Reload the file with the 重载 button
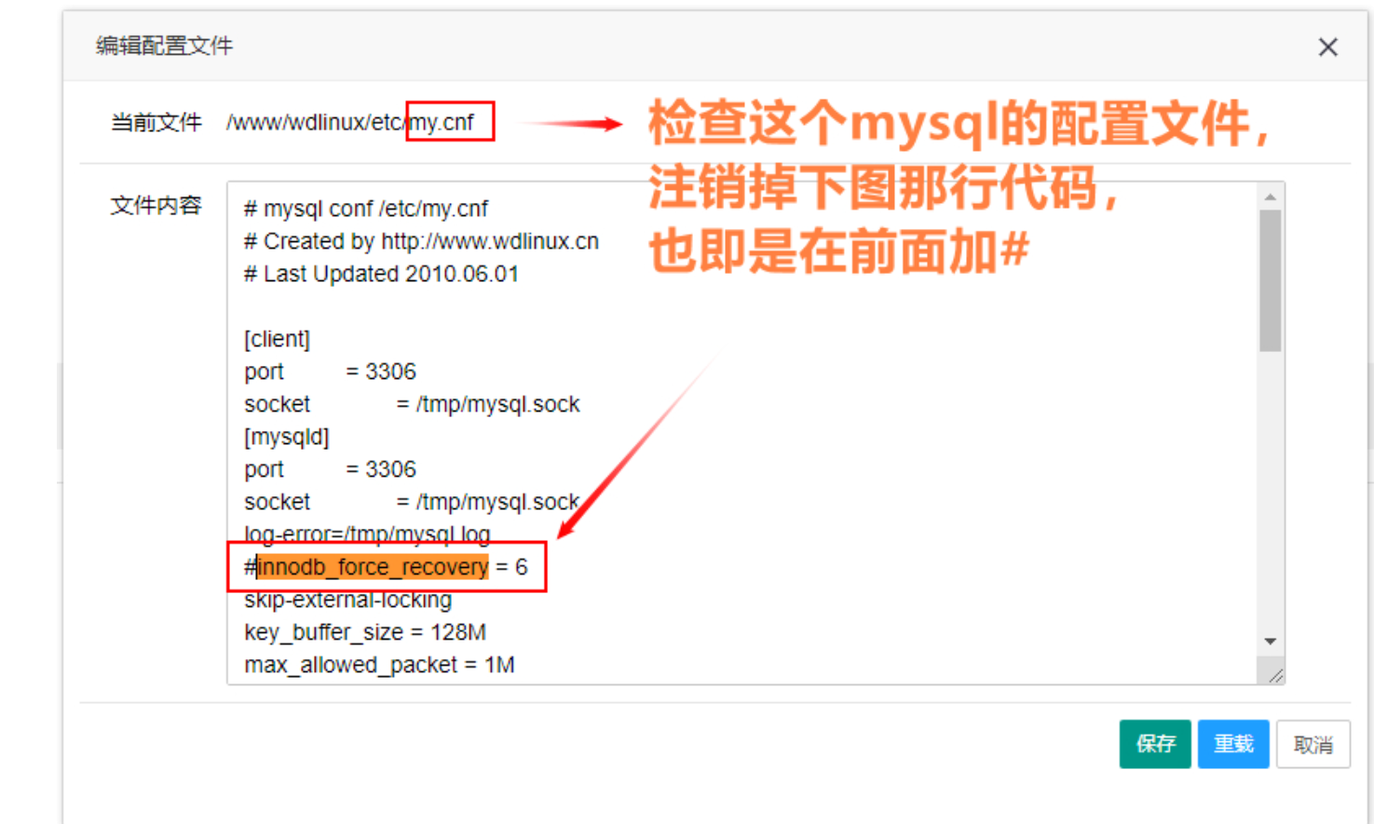Viewport: 1387px width, 824px height. point(1233,744)
